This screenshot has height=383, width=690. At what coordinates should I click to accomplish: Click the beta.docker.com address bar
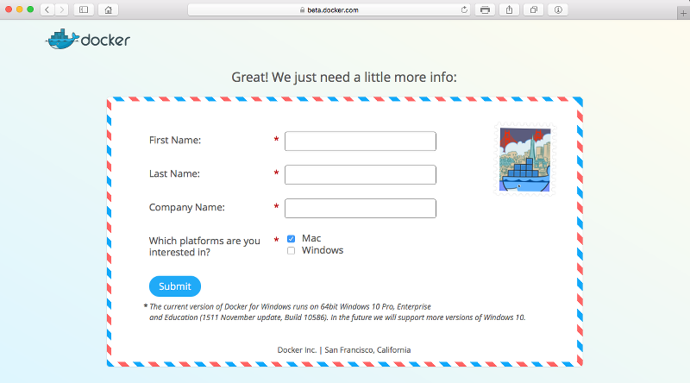coord(329,9)
